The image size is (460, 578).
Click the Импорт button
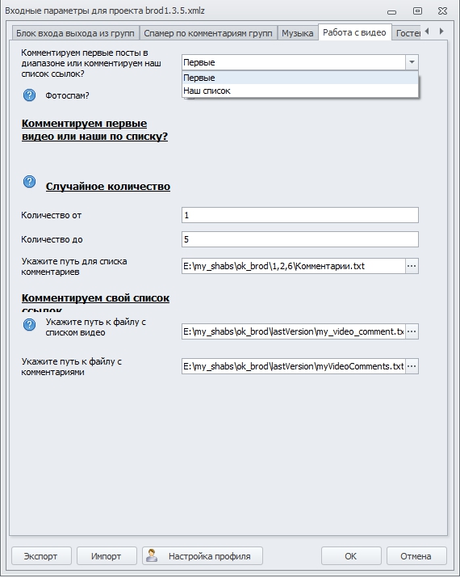pyautogui.click(x=107, y=555)
